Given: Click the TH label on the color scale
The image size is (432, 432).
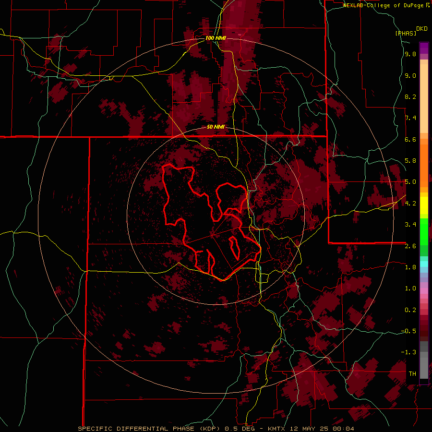Looking at the screenshot, I should 412,373.
